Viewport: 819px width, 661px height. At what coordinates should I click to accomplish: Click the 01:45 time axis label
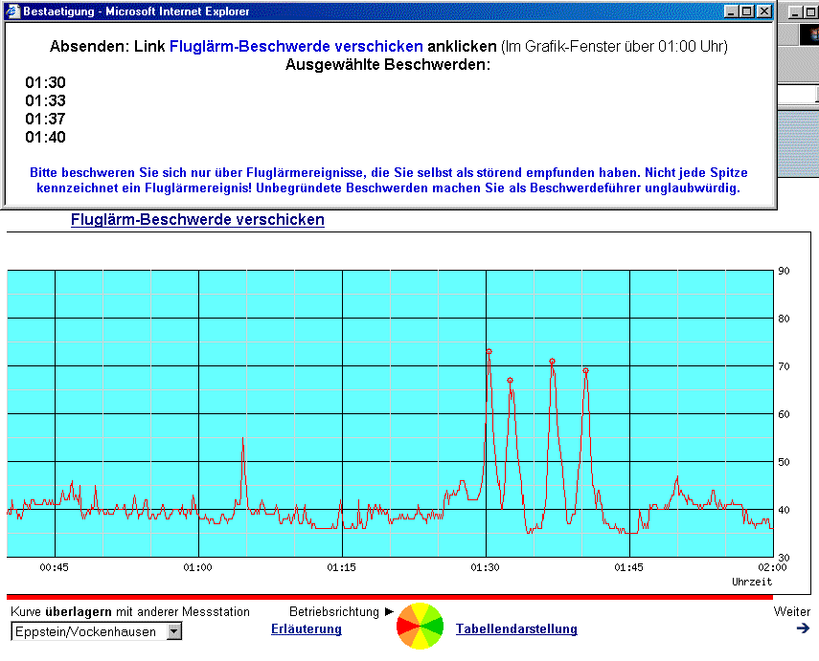point(628,567)
